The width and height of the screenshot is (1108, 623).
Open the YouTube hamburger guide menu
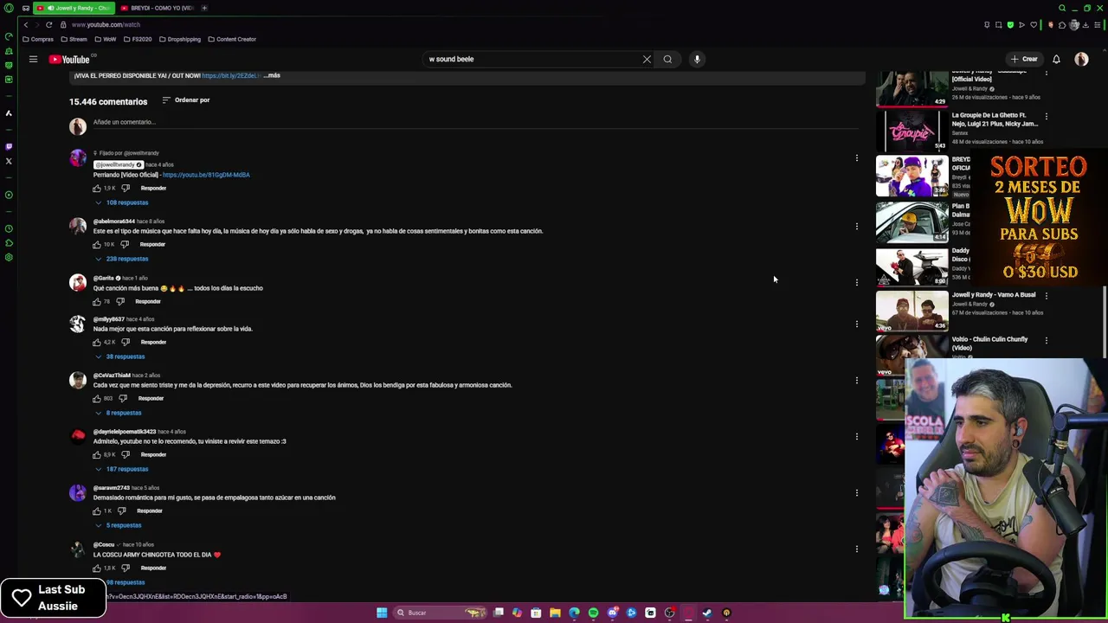click(33, 59)
